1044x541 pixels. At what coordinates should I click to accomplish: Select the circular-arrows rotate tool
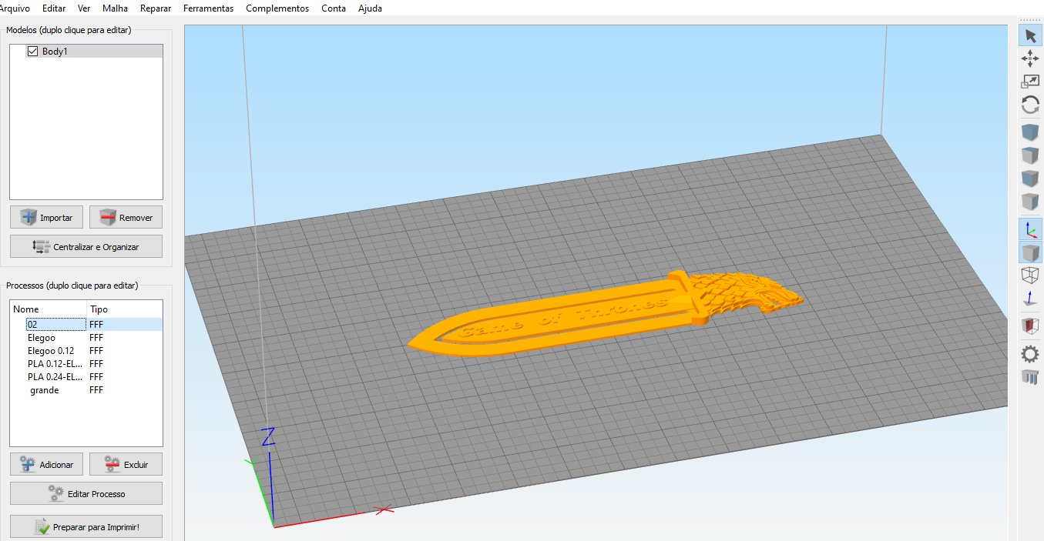[1030, 105]
